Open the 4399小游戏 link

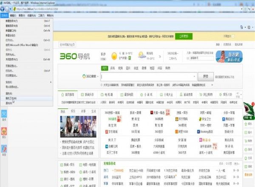(159, 153)
